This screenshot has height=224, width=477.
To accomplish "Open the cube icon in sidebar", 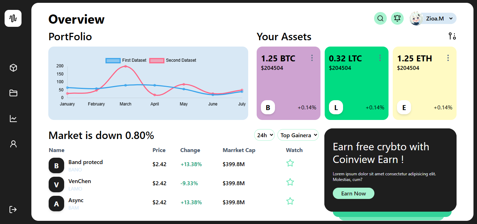I will click(x=13, y=68).
